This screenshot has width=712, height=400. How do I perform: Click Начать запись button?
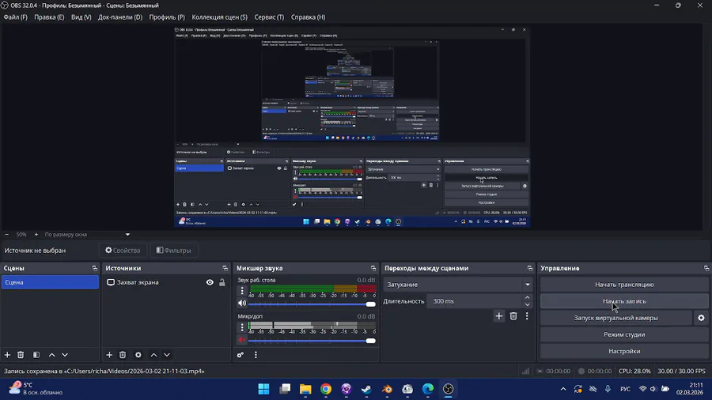tap(624, 301)
